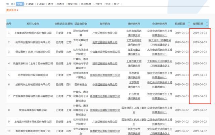Screen dimensions: 215x135
Task: Select the 全部 status filter
Action: (x=20, y=4)
